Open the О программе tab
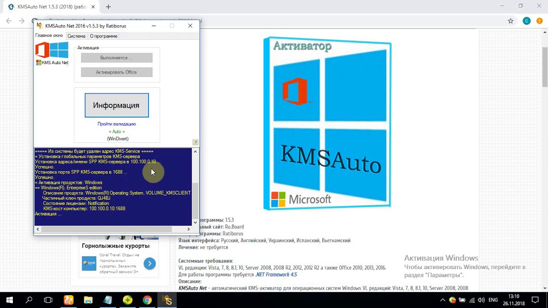Viewport: 548px width, 308px height. 104,36
